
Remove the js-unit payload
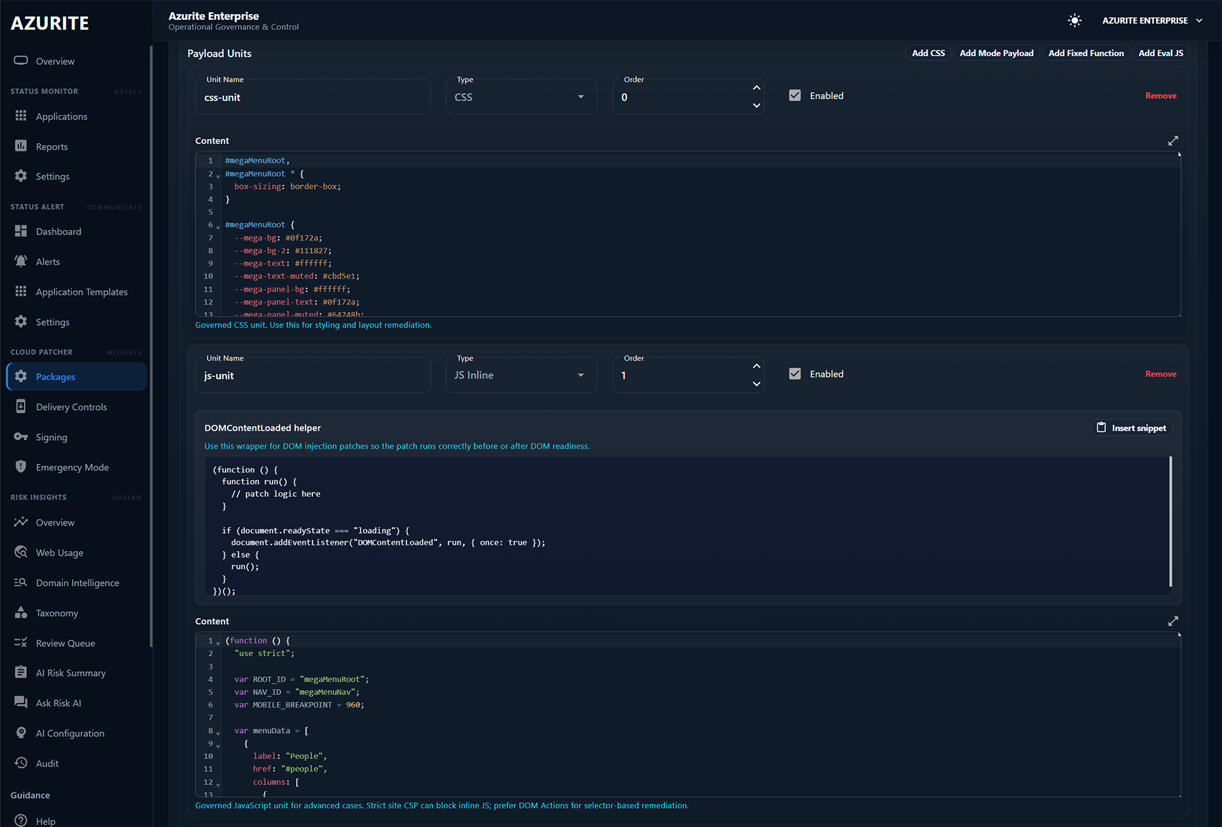[x=1160, y=374]
